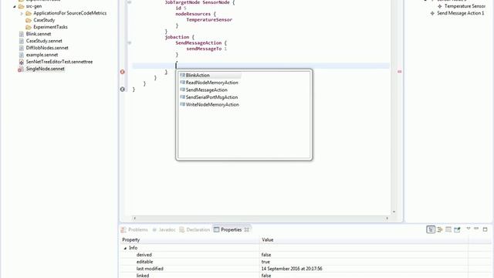This screenshot has height=278, width=494.
Task: Open the Problems tab
Action: click(x=134, y=230)
